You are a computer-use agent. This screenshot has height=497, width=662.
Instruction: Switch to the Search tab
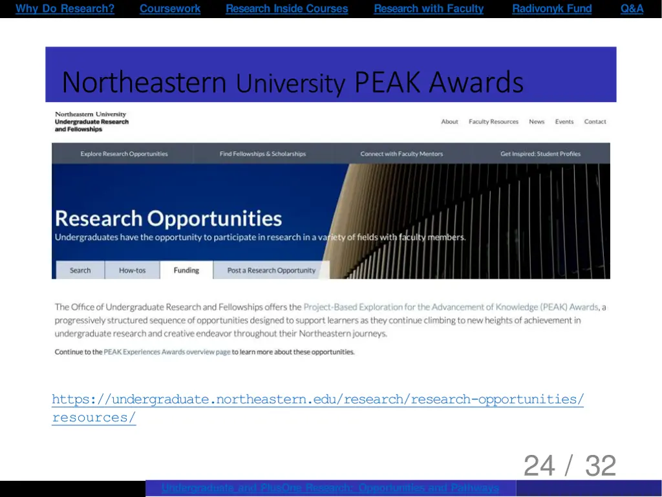tap(80, 270)
